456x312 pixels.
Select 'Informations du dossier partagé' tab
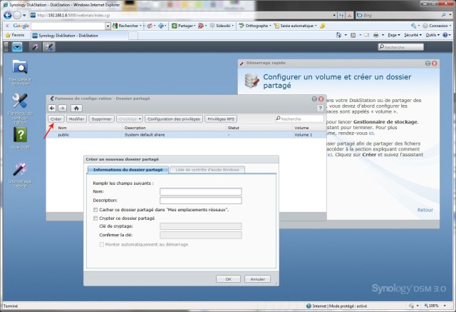tap(128, 170)
